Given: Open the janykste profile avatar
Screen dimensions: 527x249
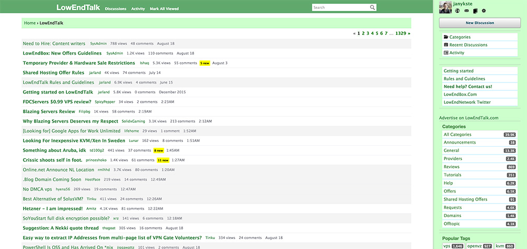Looking at the screenshot, I should [x=445, y=7].
